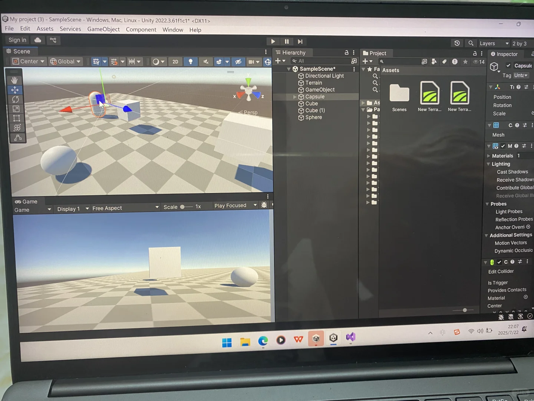This screenshot has height=401, width=534.
Task: Click the Sign in button
Action: 17,40
